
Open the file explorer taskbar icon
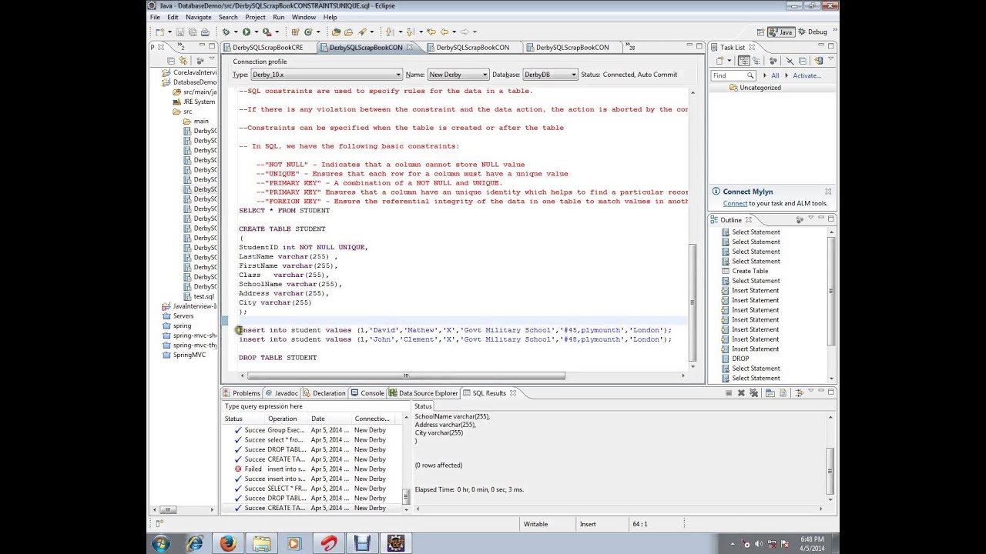click(x=261, y=544)
